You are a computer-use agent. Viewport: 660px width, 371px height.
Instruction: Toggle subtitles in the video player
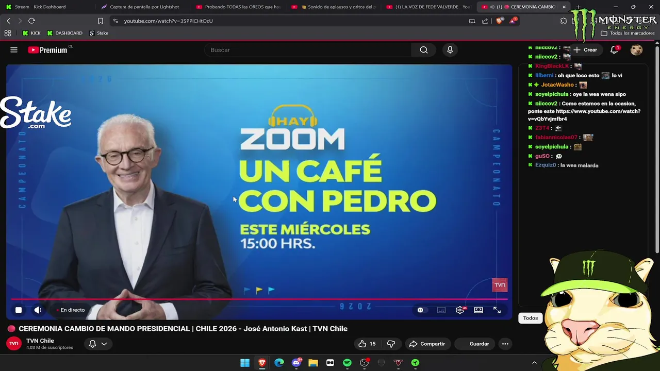(x=441, y=310)
